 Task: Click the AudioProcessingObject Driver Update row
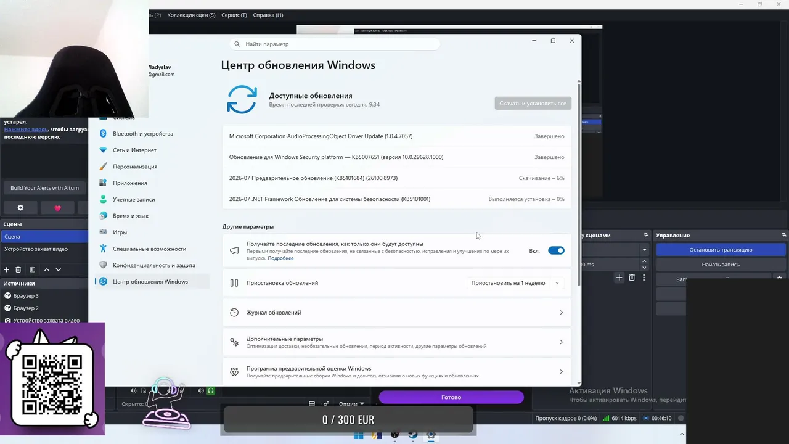coord(397,136)
